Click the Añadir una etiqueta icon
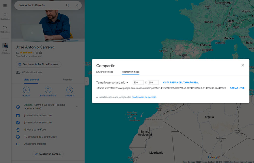 point(18,144)
